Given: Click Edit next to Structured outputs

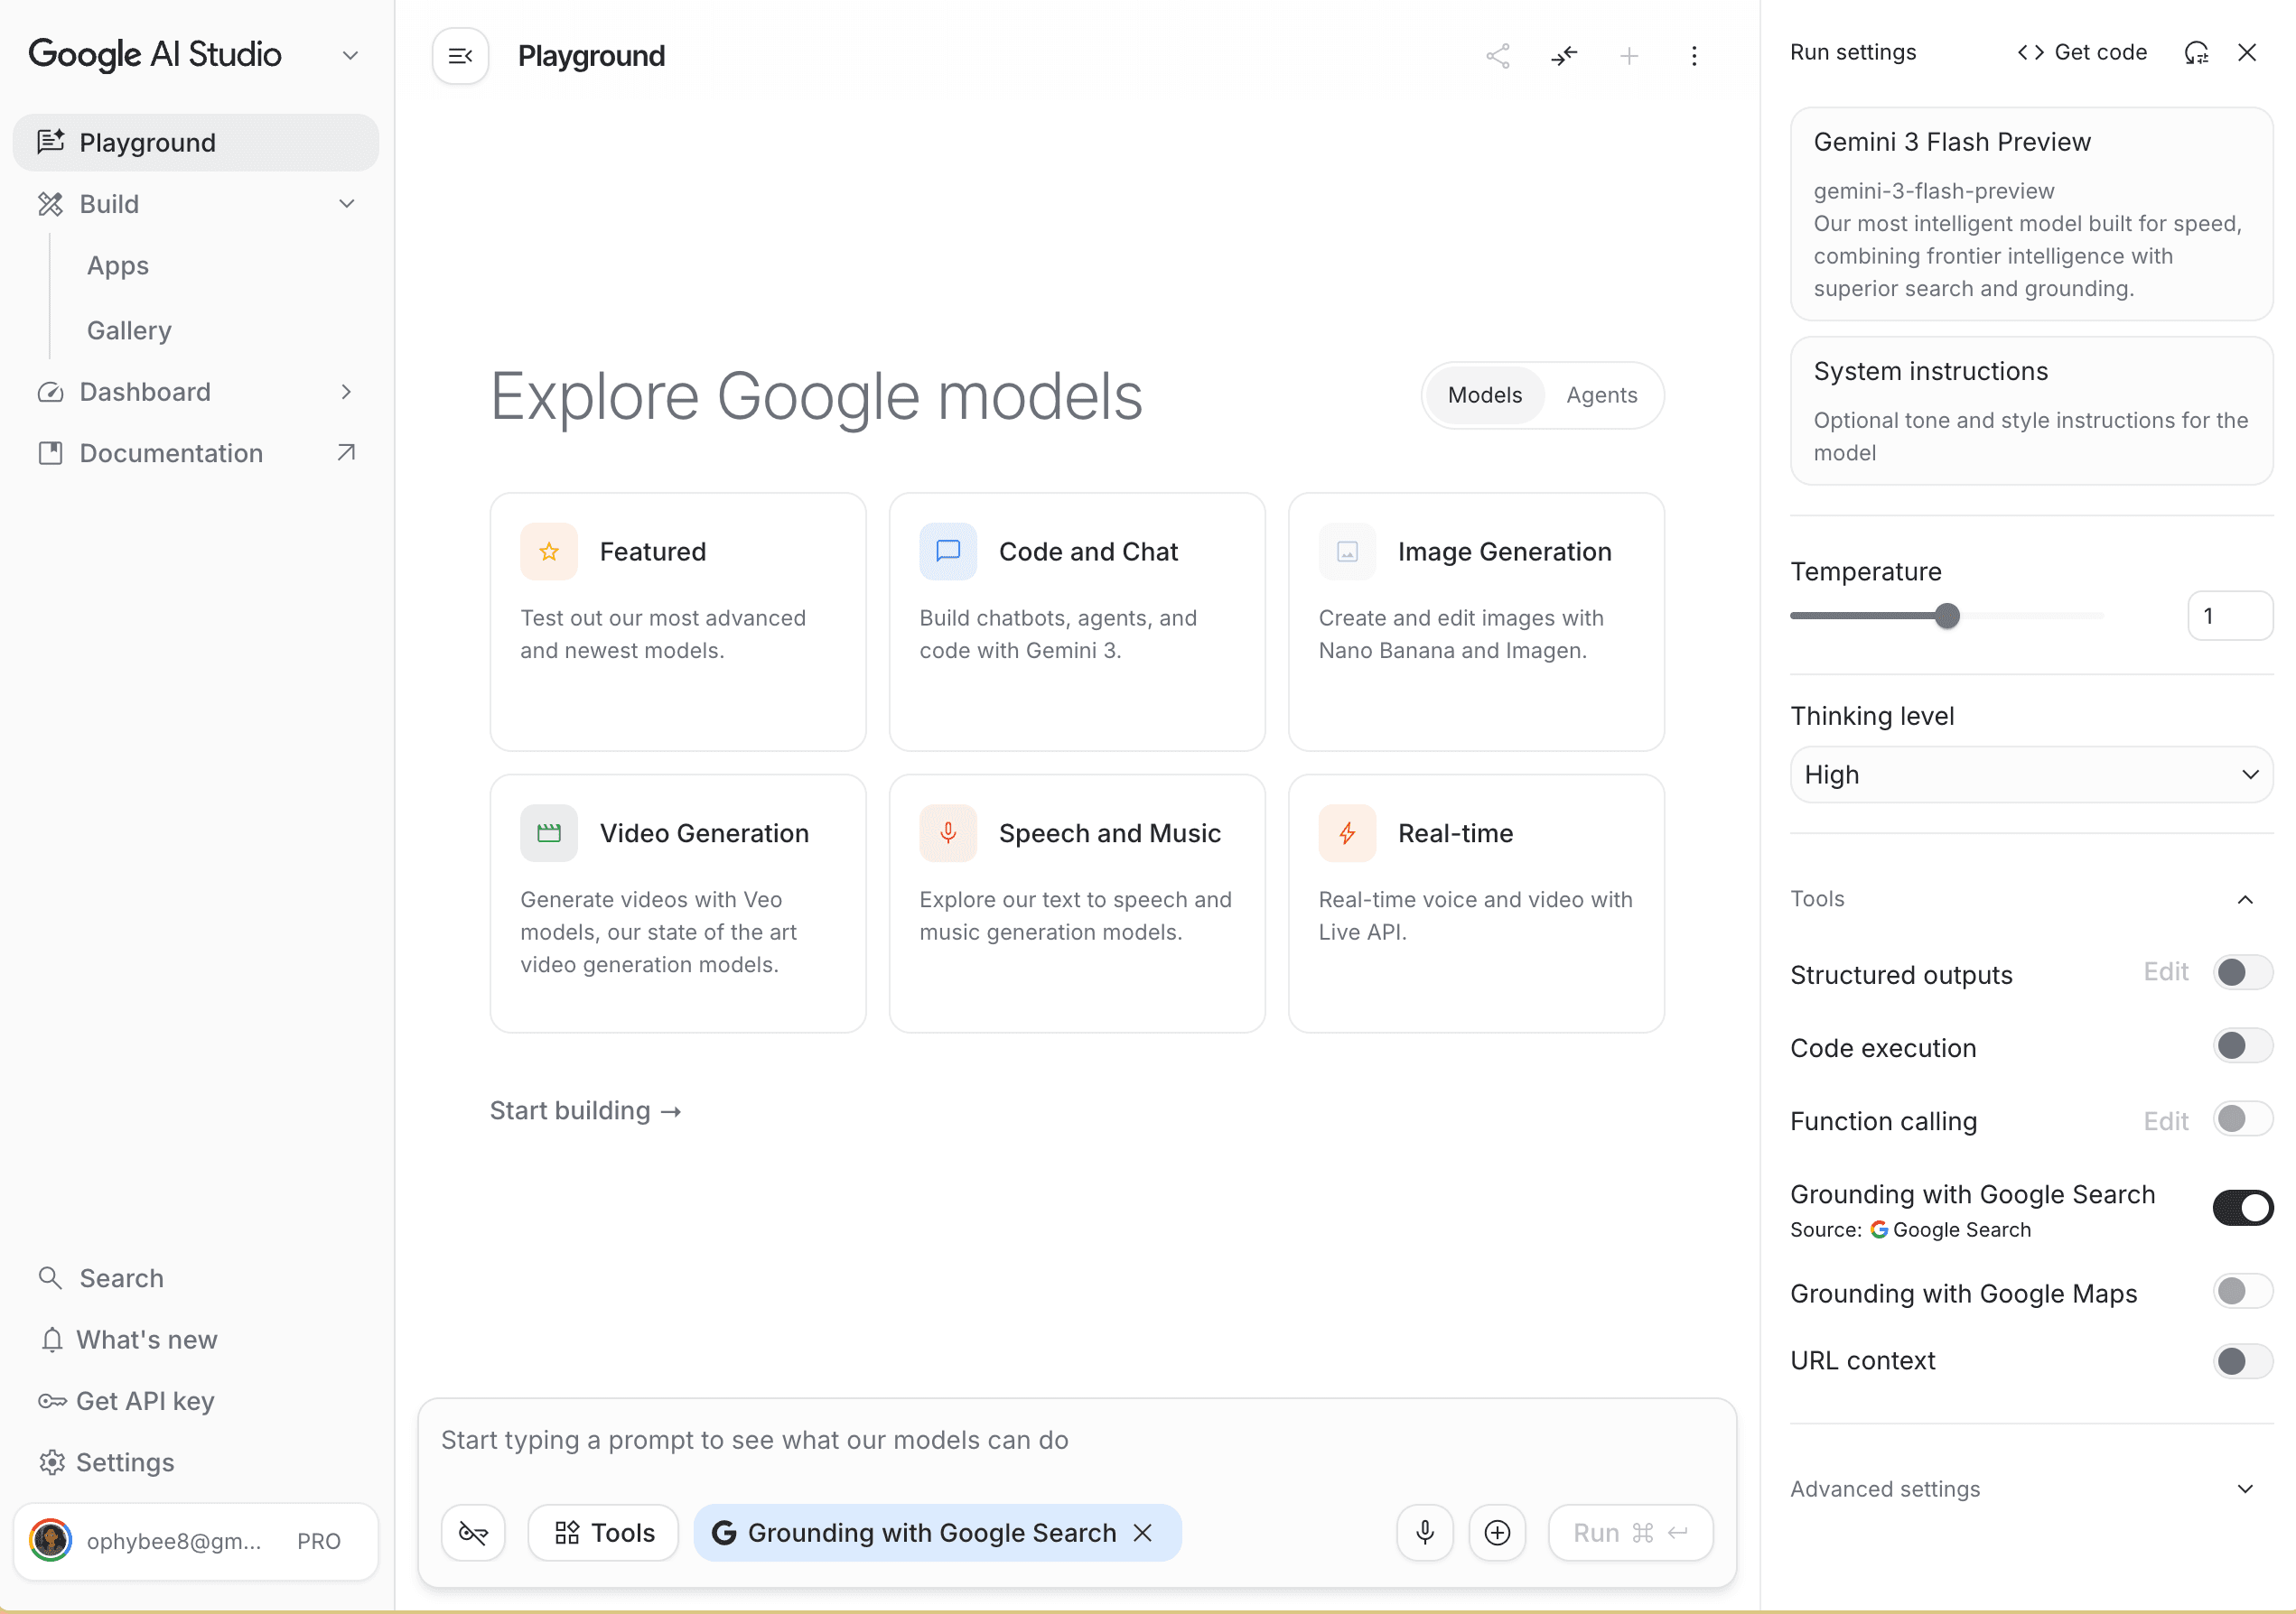Looking at the screenshot, I should coord(2165,972).
